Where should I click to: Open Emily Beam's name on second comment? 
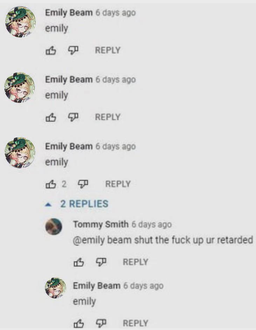[69, 80]
